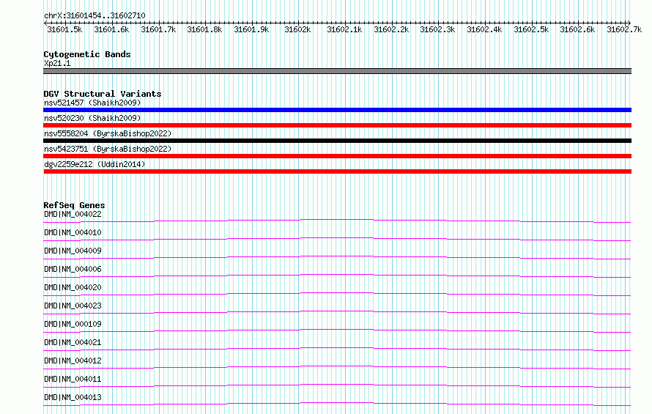
Task: Open the DMD|NM_004011 transcript label
Action: [73, 379]
